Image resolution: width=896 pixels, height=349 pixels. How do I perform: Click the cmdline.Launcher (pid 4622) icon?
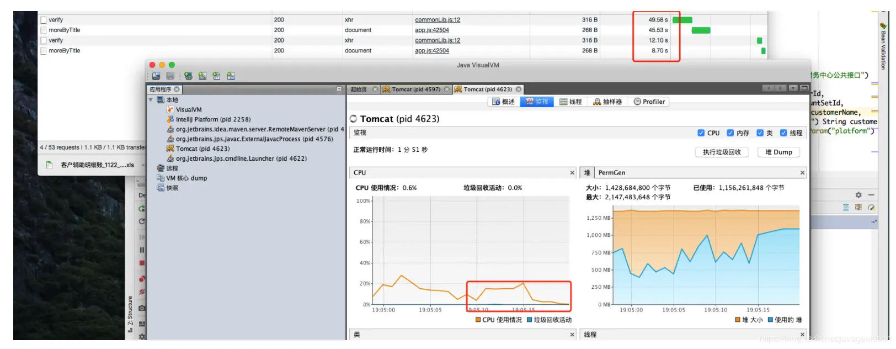click(170, 158)
